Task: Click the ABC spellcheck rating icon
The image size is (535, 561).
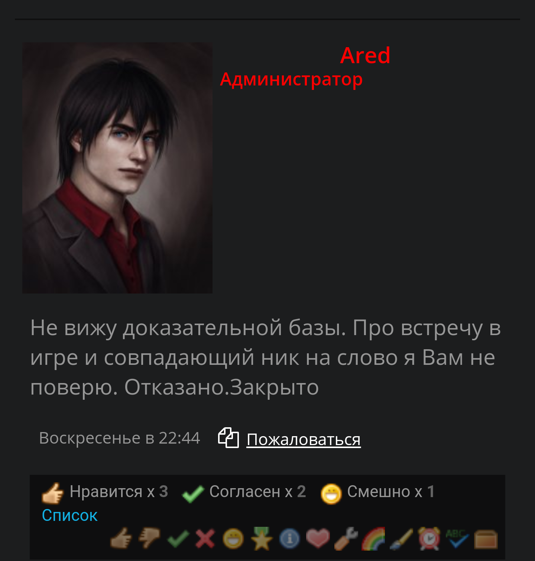Action: point(457,538)
